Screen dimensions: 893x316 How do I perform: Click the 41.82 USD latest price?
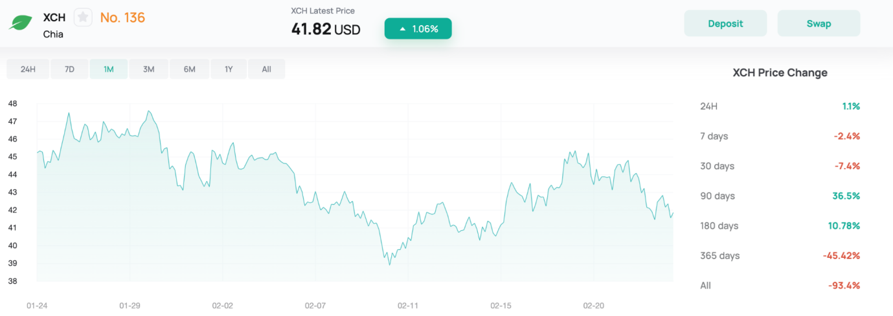click(326, 29)
